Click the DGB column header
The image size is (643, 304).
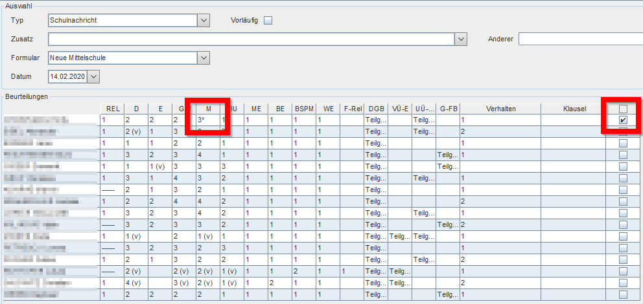(376, 109)
